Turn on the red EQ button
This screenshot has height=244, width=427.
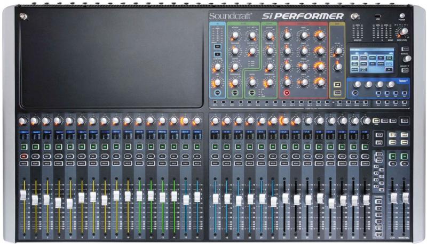(287, 93)
